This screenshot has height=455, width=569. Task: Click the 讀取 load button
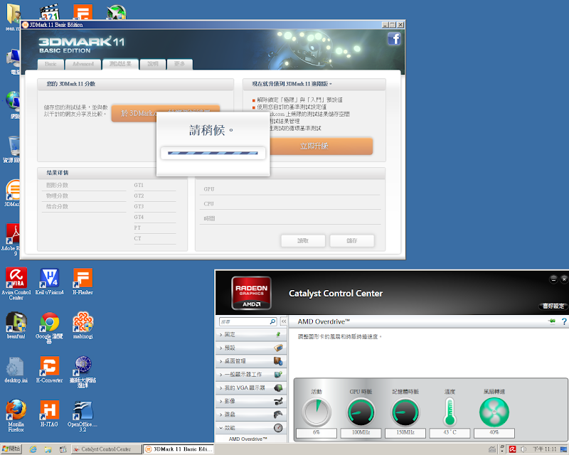point(303,240)
